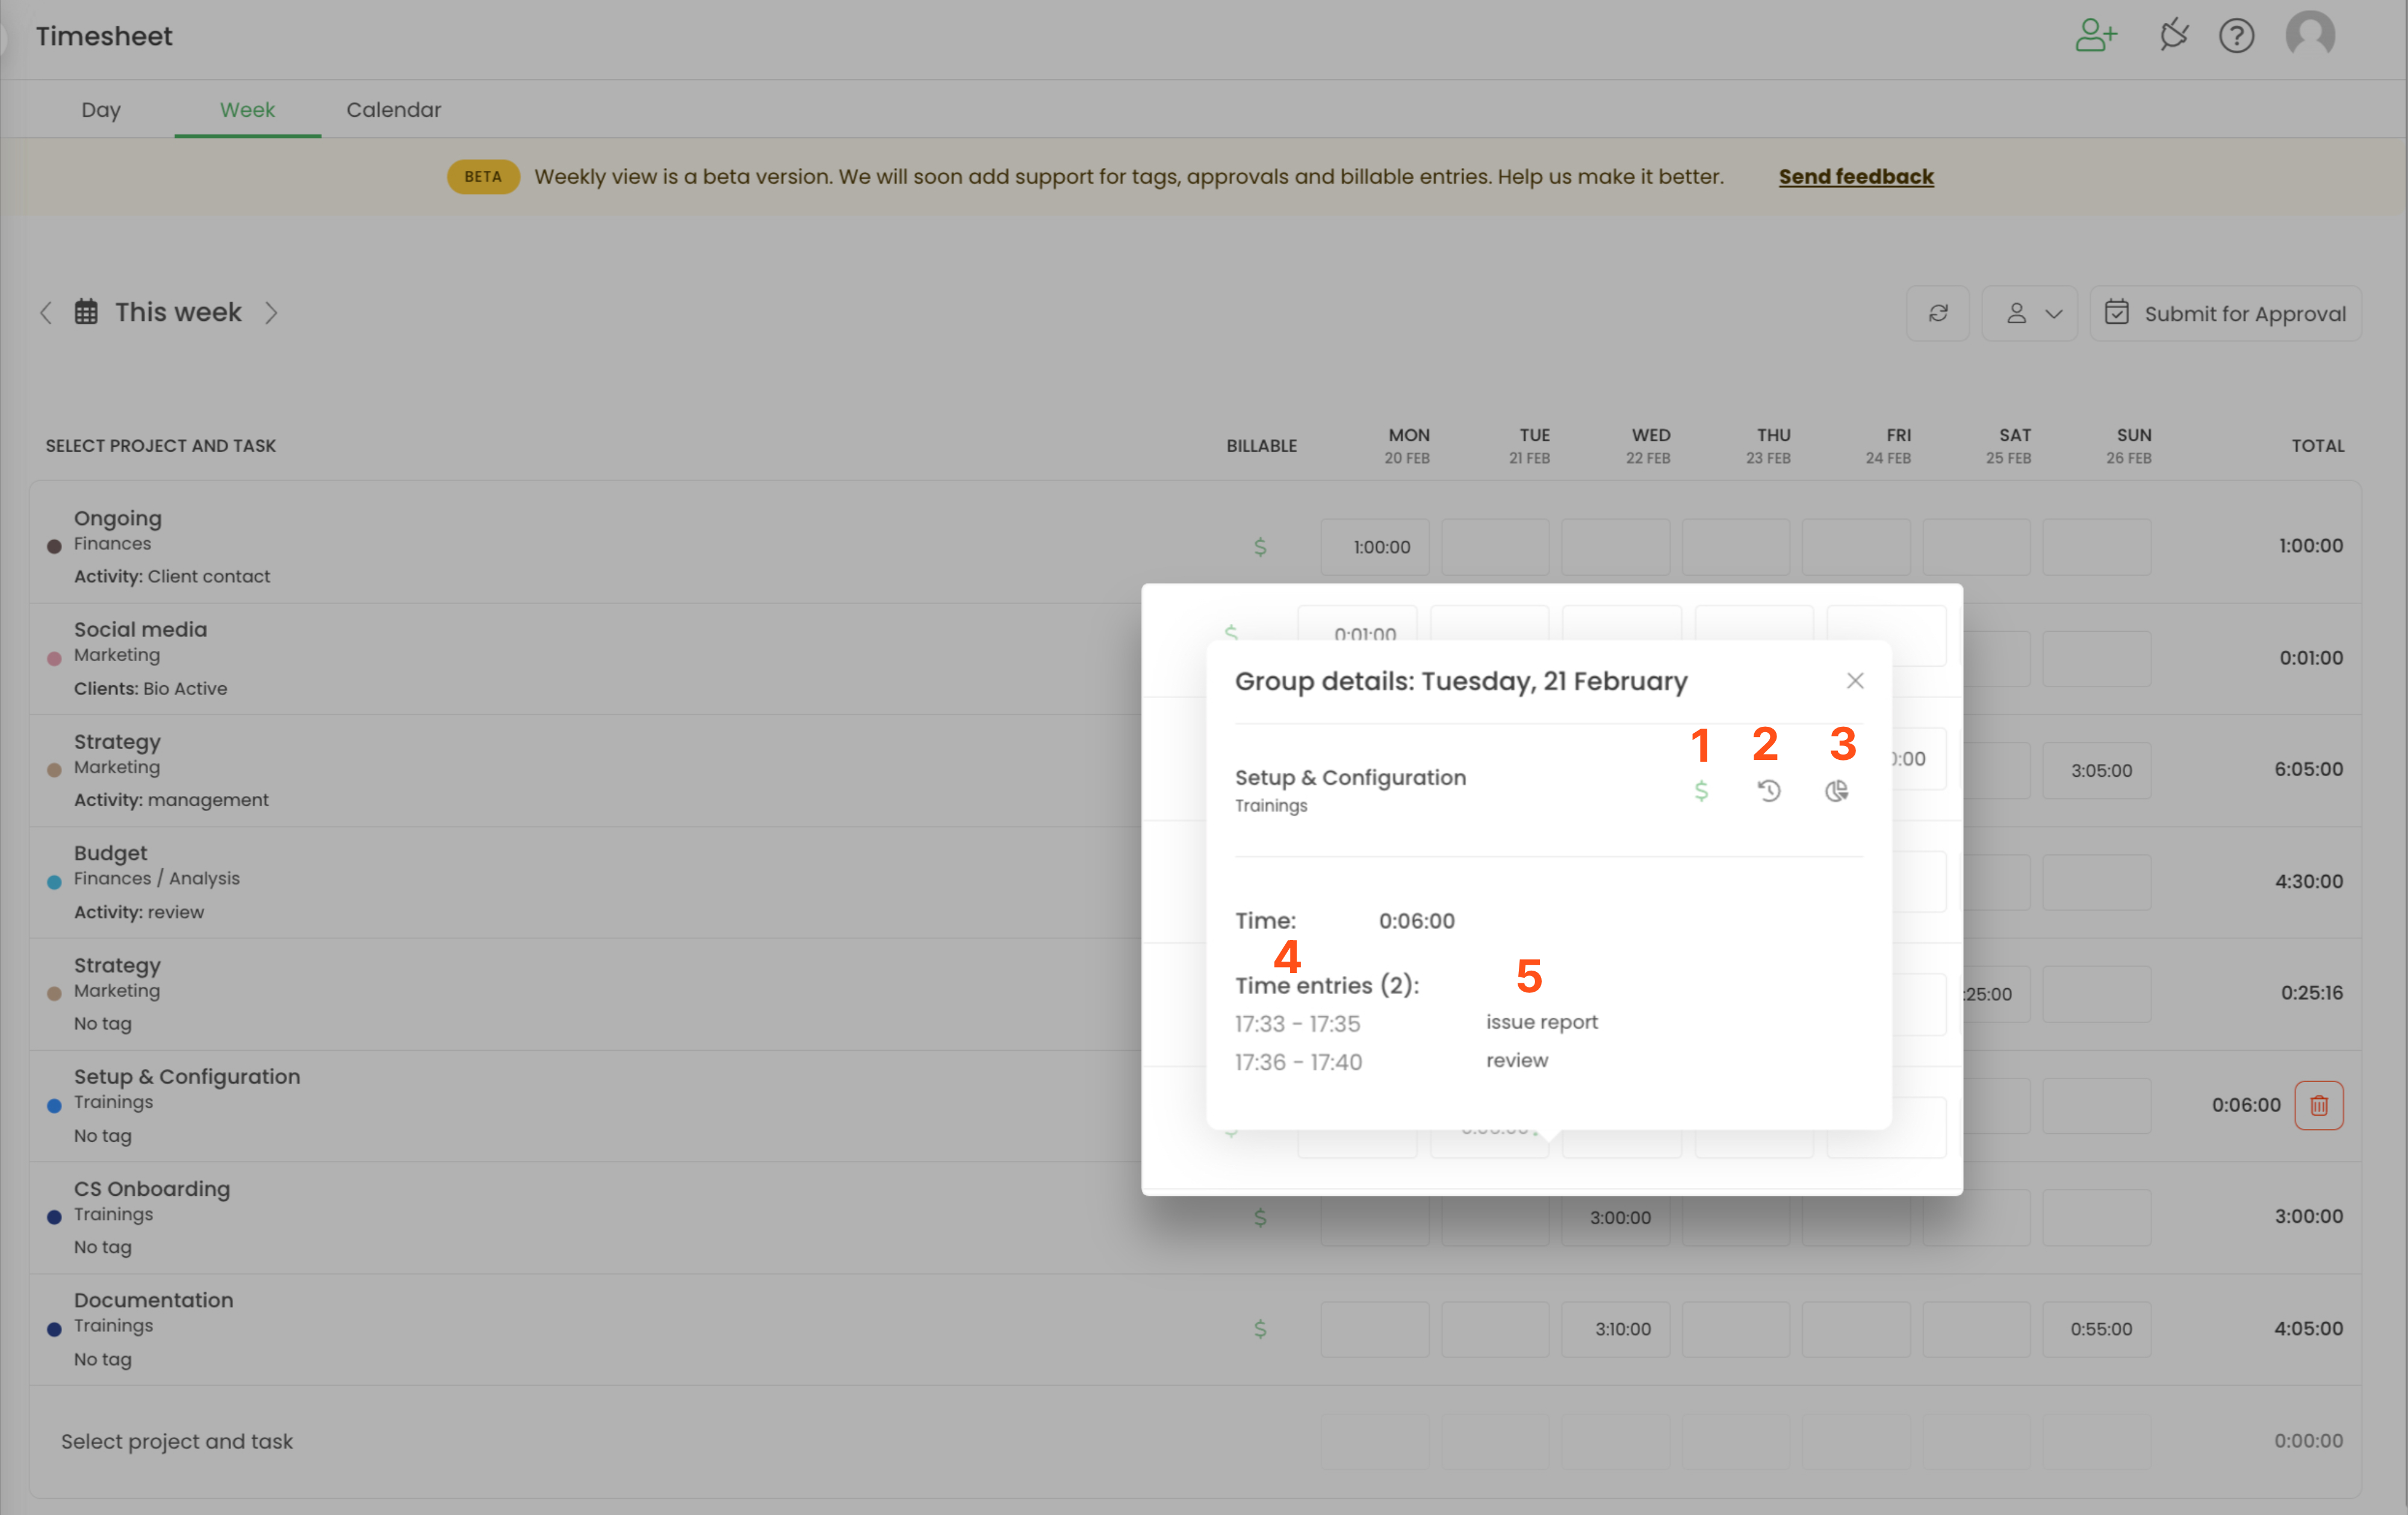The image size is (2408, 1515).
Task: Open the integrations plug icon
Action: (2173, 36)
